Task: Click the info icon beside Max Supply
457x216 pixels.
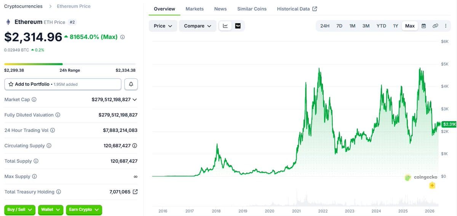Action: (x=34, y=177)
